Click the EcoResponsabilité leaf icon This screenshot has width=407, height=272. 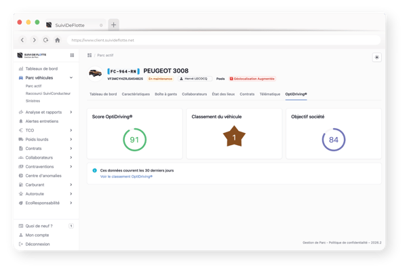21,203
